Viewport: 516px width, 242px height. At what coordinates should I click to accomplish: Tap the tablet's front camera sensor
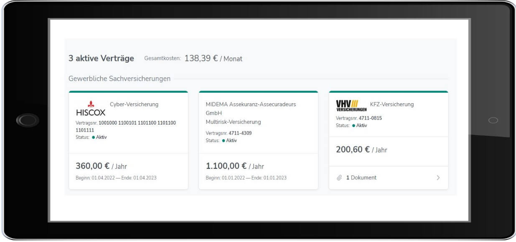pos(493,120)
